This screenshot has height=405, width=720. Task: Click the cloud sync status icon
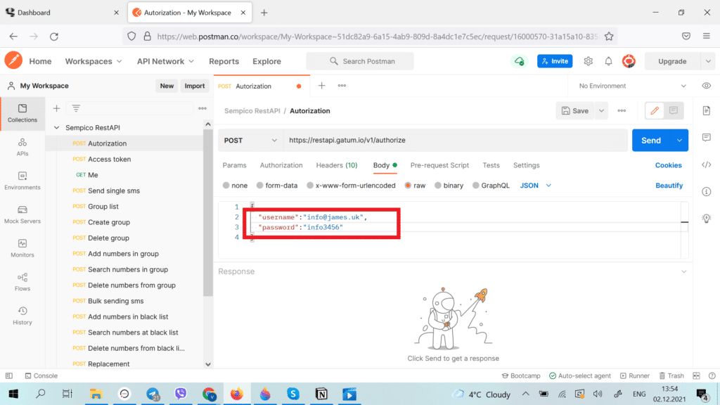(519, 61)
